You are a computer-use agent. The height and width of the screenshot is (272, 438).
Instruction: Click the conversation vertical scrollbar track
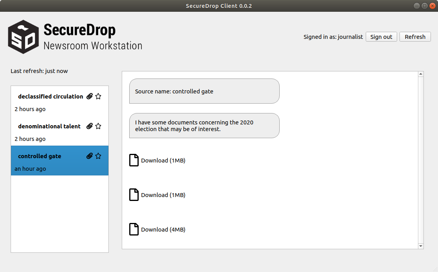pos(421,160)
